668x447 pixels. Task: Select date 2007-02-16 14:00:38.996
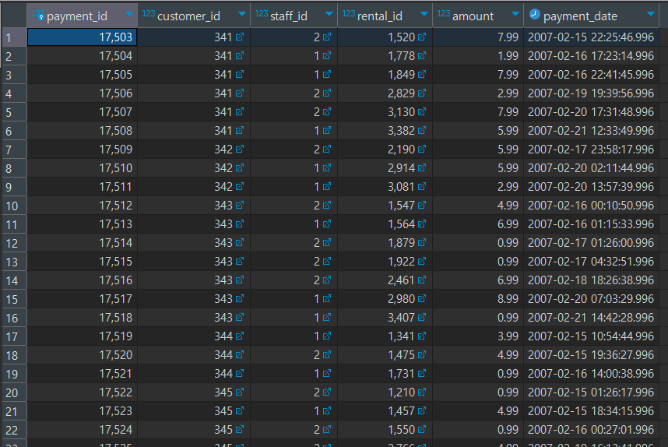pos(591,373)
